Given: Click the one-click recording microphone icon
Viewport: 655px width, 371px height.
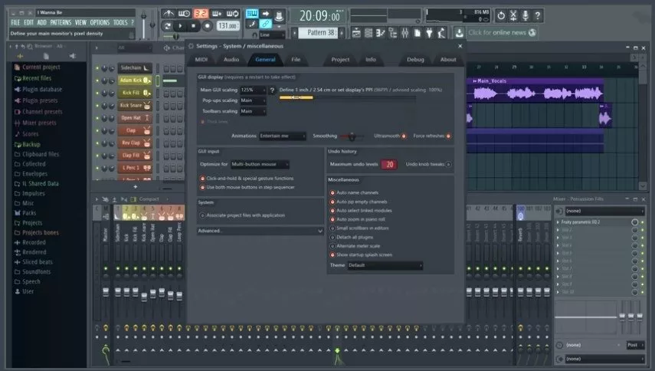Looking at the screenshot, I should coord(526,16).
